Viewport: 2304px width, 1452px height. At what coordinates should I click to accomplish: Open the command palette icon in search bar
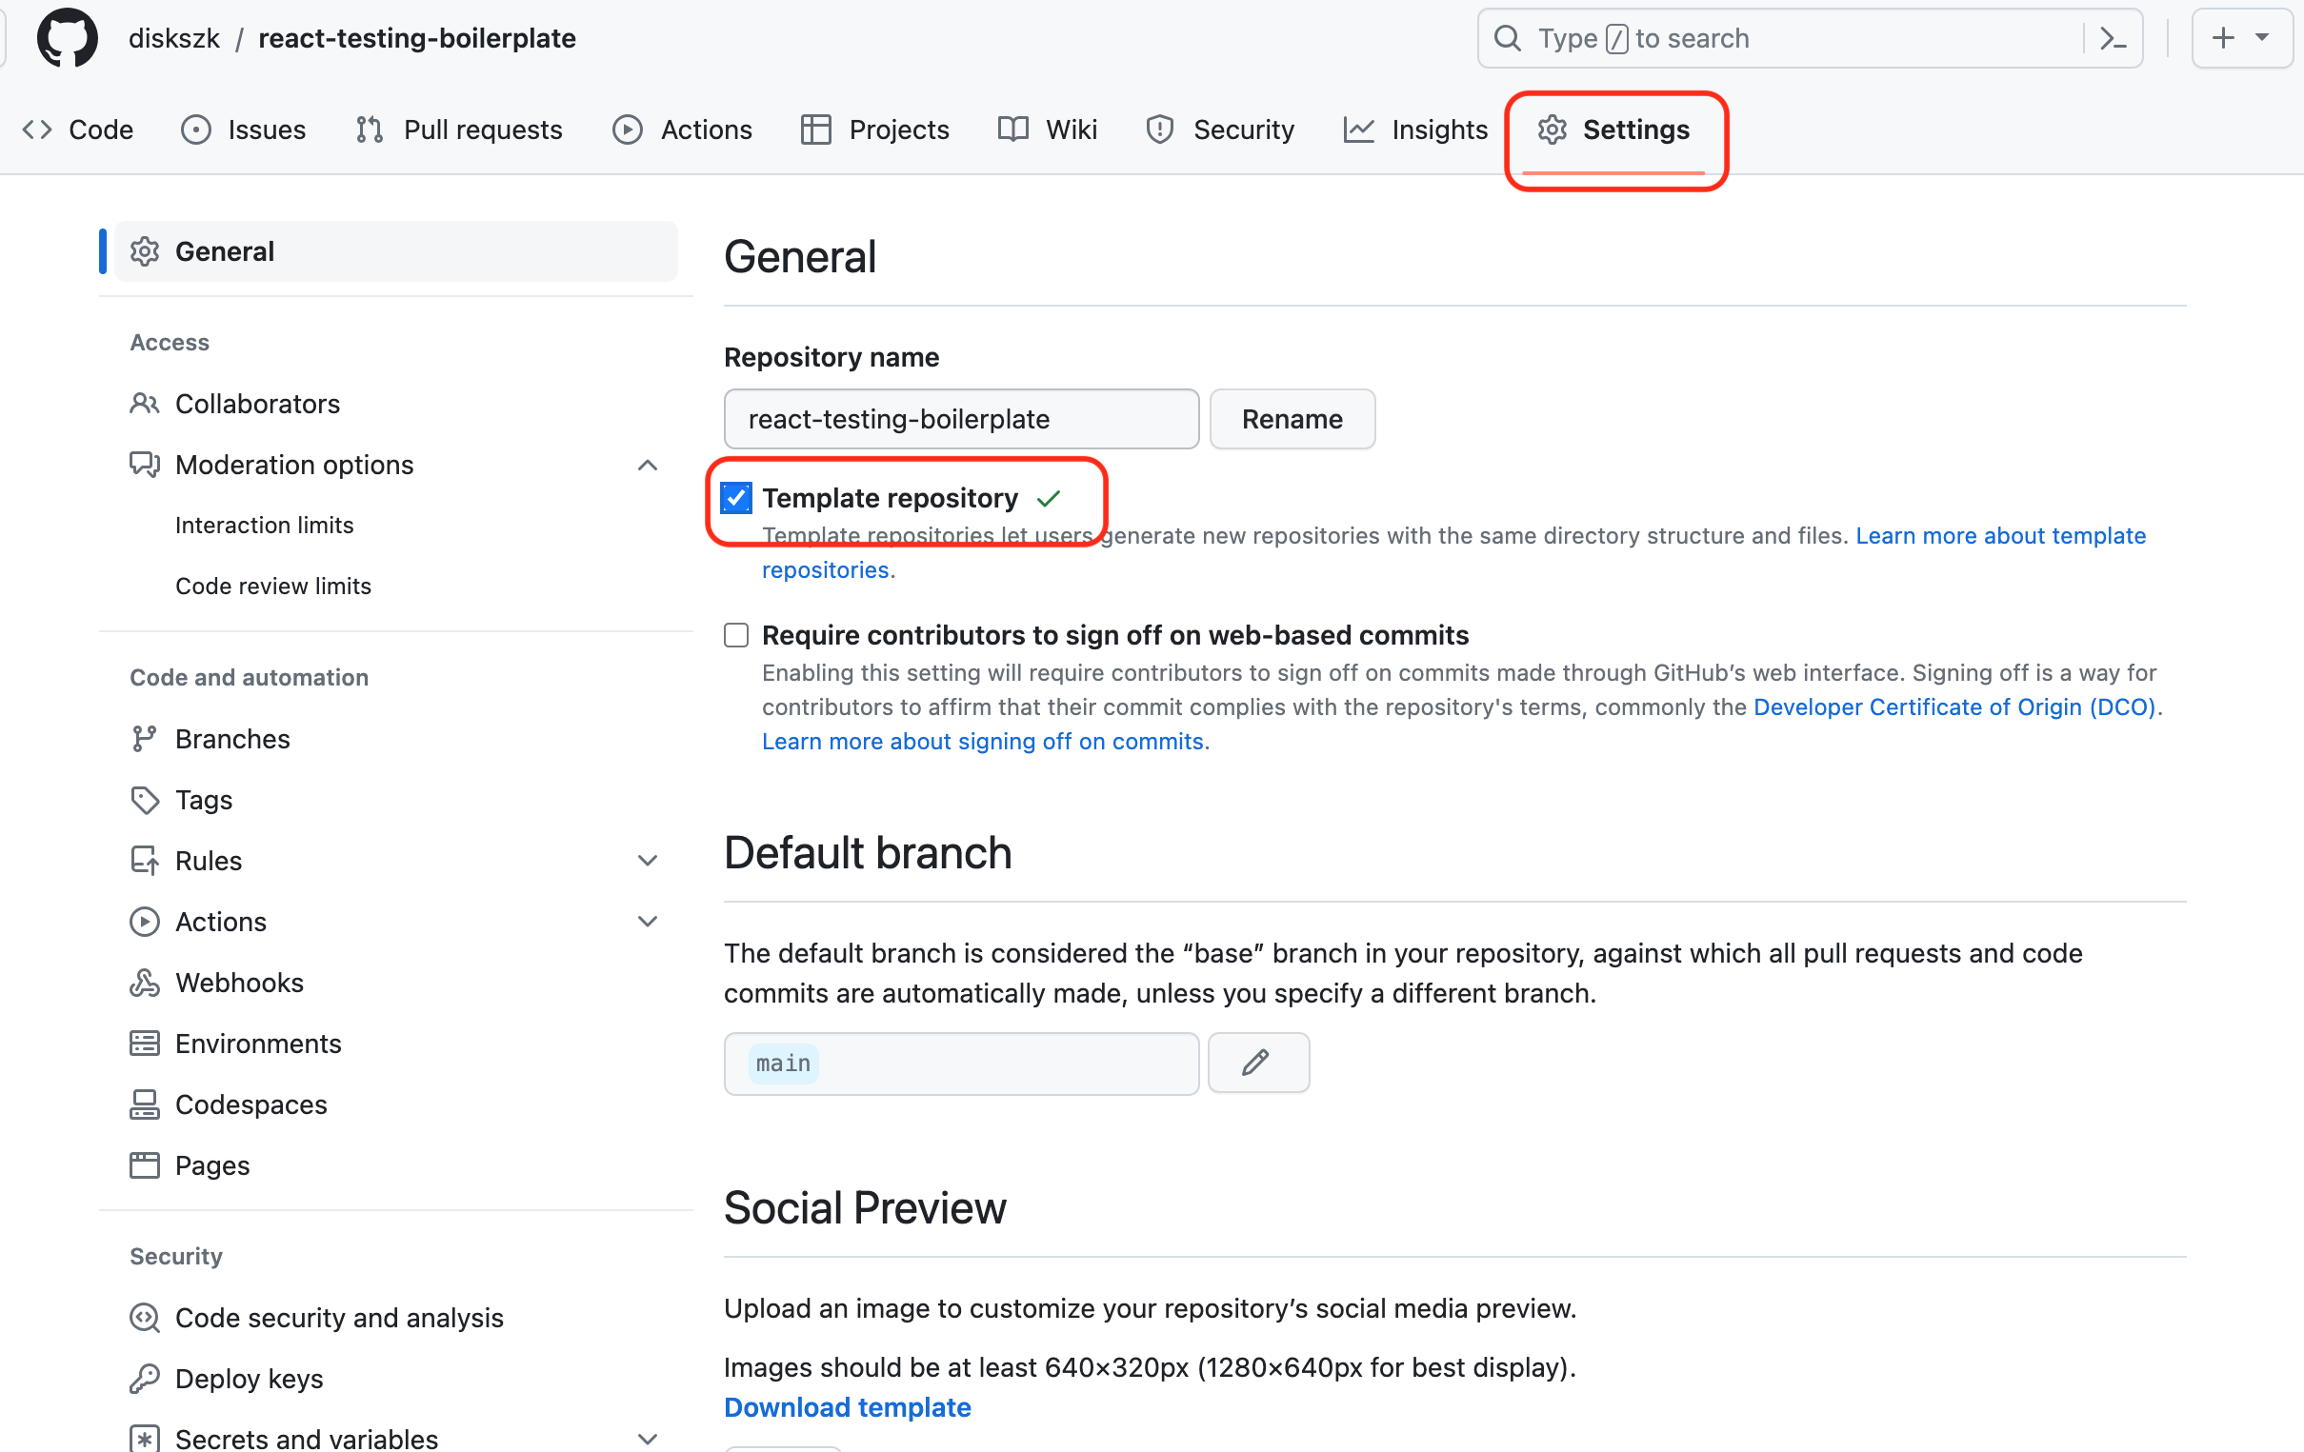(2113, 38)
